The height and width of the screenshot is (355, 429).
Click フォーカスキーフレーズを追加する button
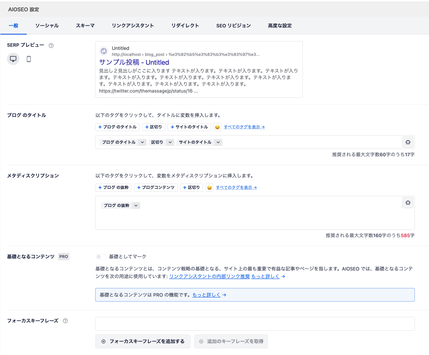pyautogui.click(x=143, y=341)
